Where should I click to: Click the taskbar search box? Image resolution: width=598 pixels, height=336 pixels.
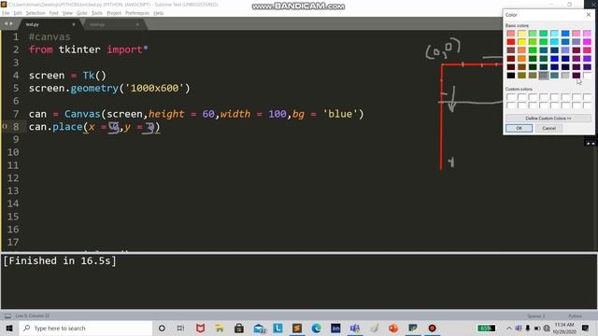pos(86,328)
